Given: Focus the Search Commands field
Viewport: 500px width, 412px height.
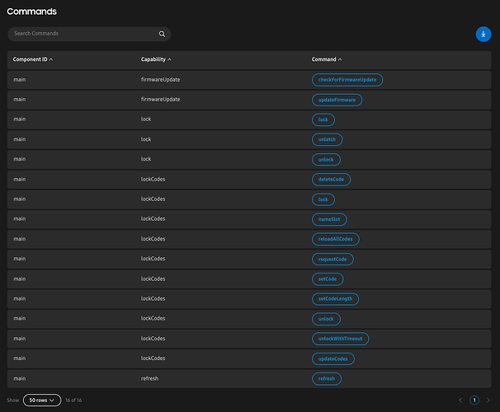Looking at the screenshot, I should [x=89, y=34].
